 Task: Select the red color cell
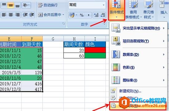click(95, 50)
